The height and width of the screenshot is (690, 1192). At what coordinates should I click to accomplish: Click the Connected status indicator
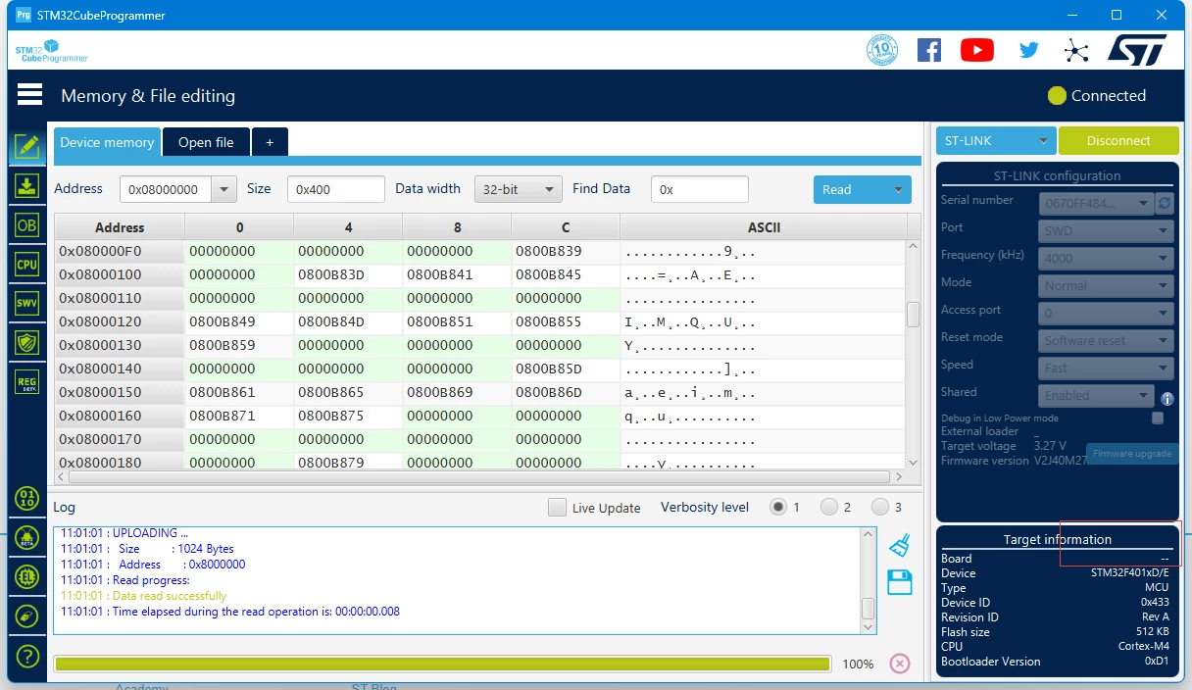click(x=1097, y=95)
